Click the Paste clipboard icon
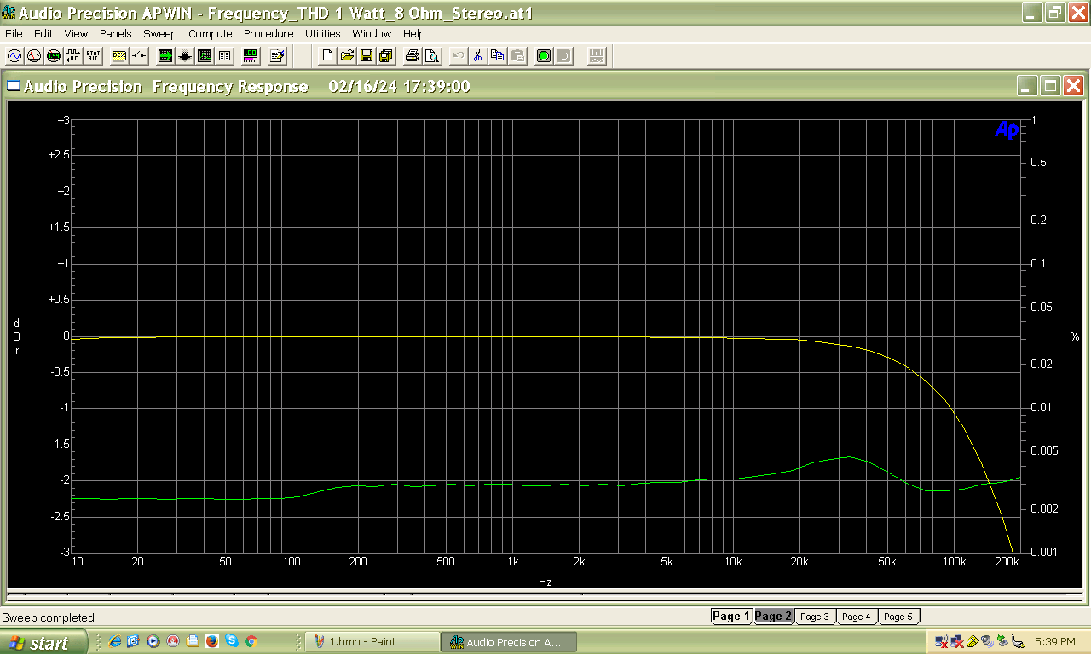This screenshot has width=1091, height=654. (517, 56)
